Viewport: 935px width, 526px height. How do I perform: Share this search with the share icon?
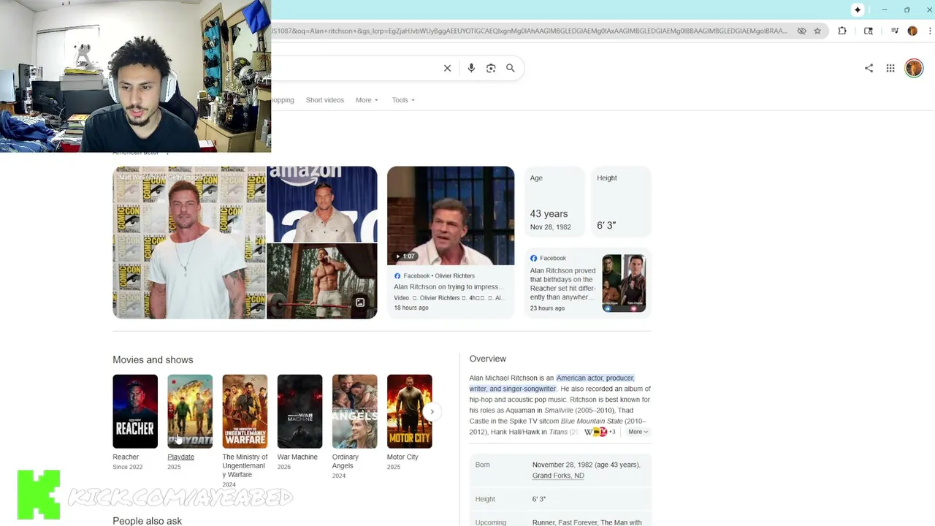click(869, 68)
